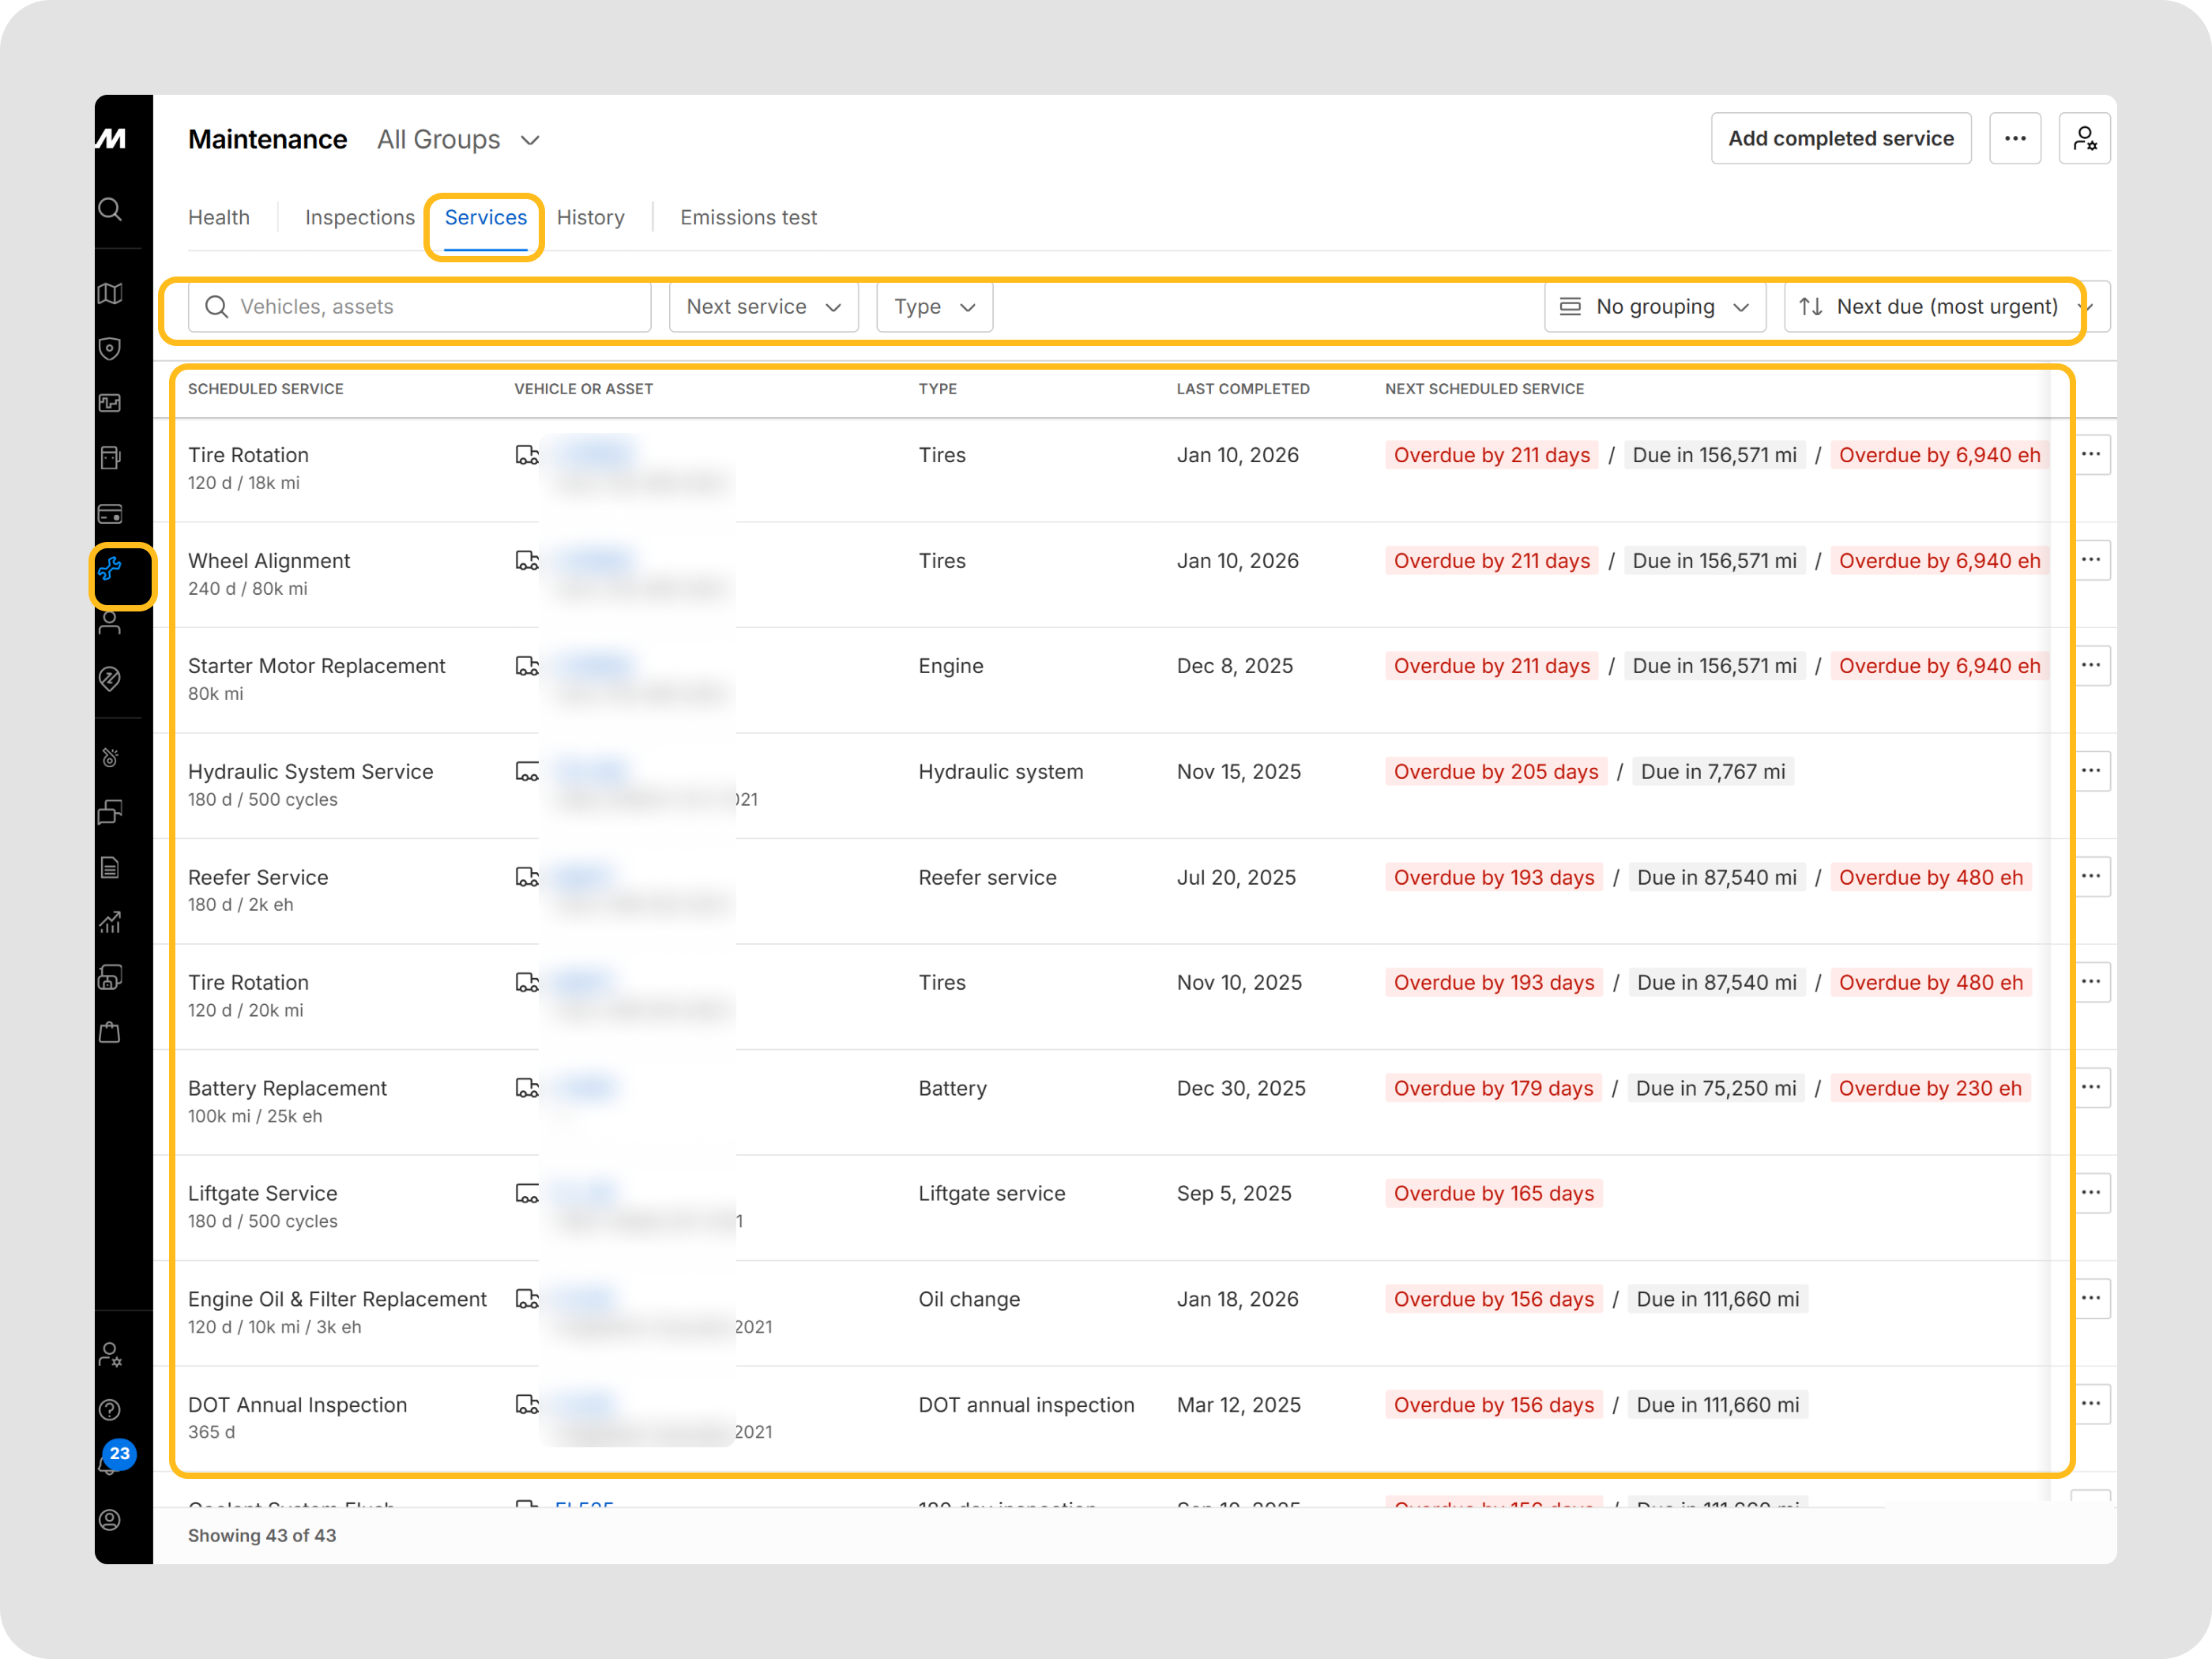Switch to the Emissions test tab
The width and height of the screenshot is (2212, 1659).
tap(748, 218)
